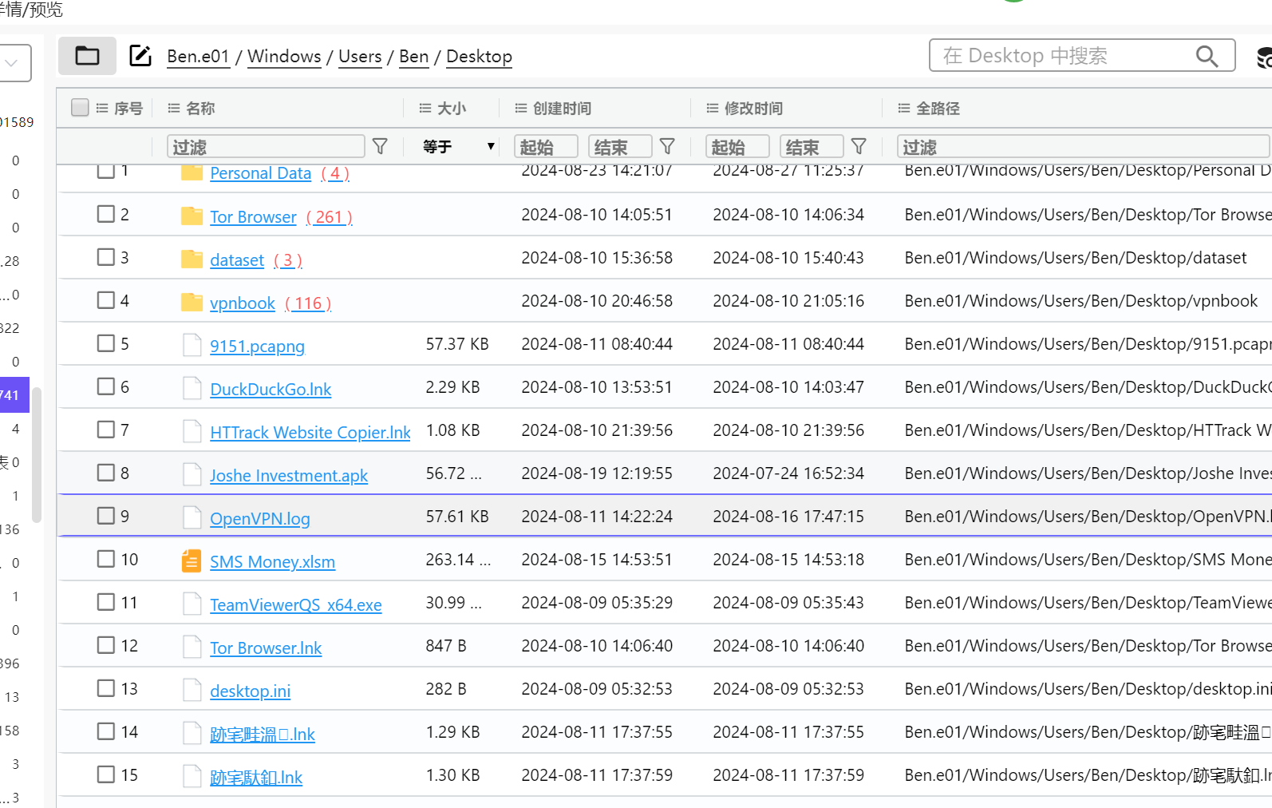The image size is (1272, 808).
Task: Click the name filter input field
Action: tap(266, 146)
